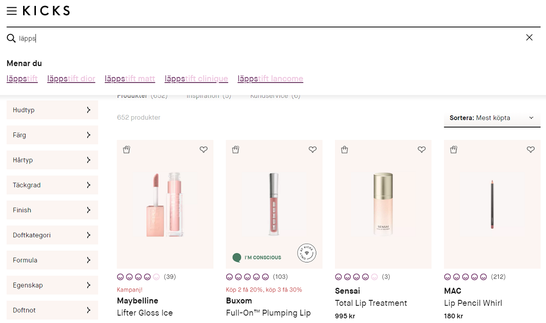546x323 pixels.
Task: Open the Buxom lip gloss product image
Action: coord(274,204)
